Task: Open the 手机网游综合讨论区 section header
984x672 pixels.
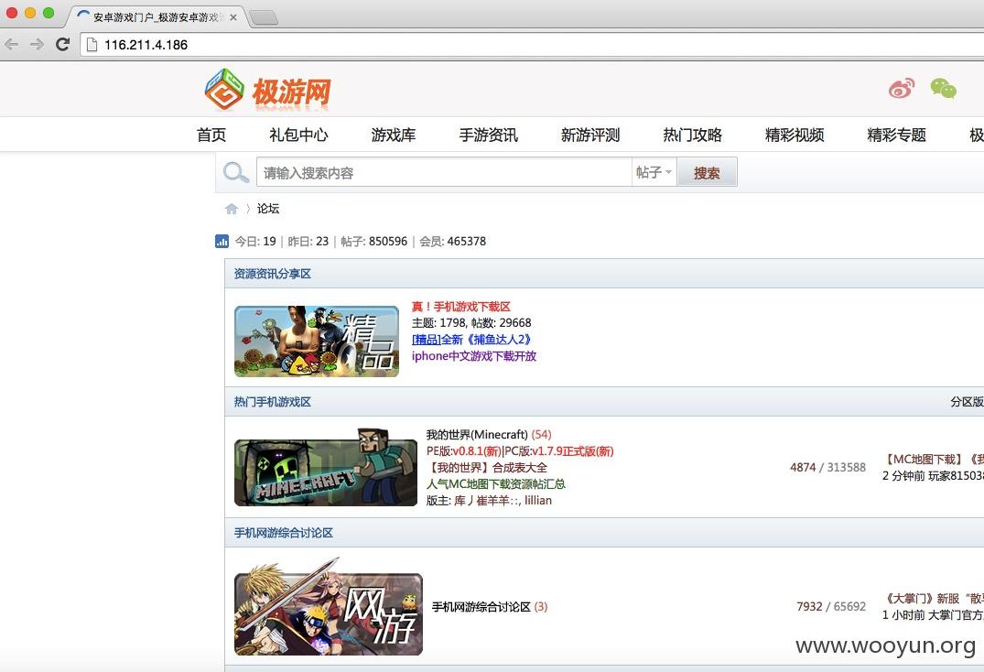Action: pyautogui.click(x=284, y=533)
